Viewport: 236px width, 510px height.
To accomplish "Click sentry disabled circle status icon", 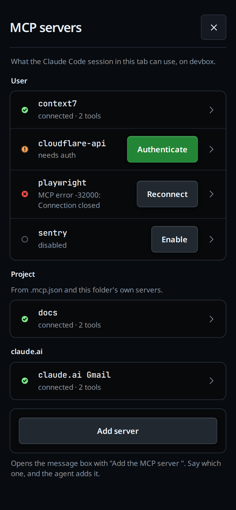I will (25, 239).
